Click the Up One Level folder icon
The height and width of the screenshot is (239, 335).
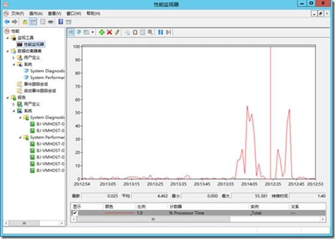pos(25,22)
